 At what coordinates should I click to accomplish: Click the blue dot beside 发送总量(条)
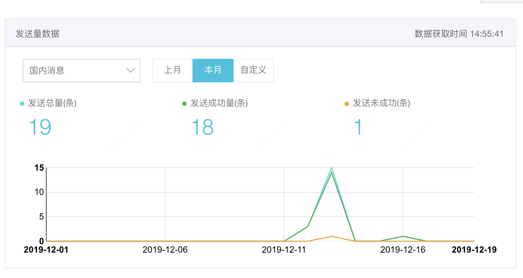click(22, 104)
